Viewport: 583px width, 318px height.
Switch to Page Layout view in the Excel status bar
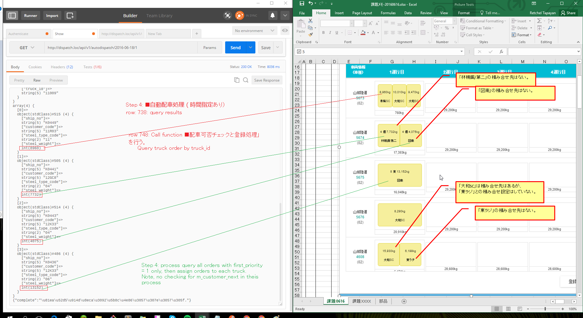coord(508,309)
